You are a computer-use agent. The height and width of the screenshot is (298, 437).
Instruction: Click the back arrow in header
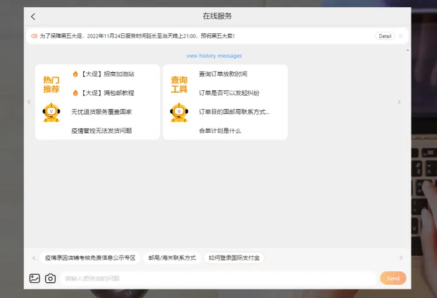[x=33, y=16]
